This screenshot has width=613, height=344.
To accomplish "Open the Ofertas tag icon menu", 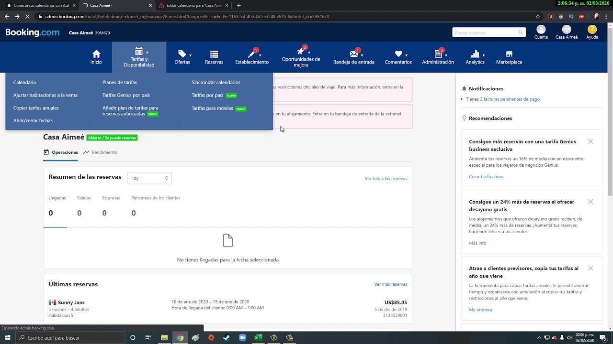I will pos(182,54).
